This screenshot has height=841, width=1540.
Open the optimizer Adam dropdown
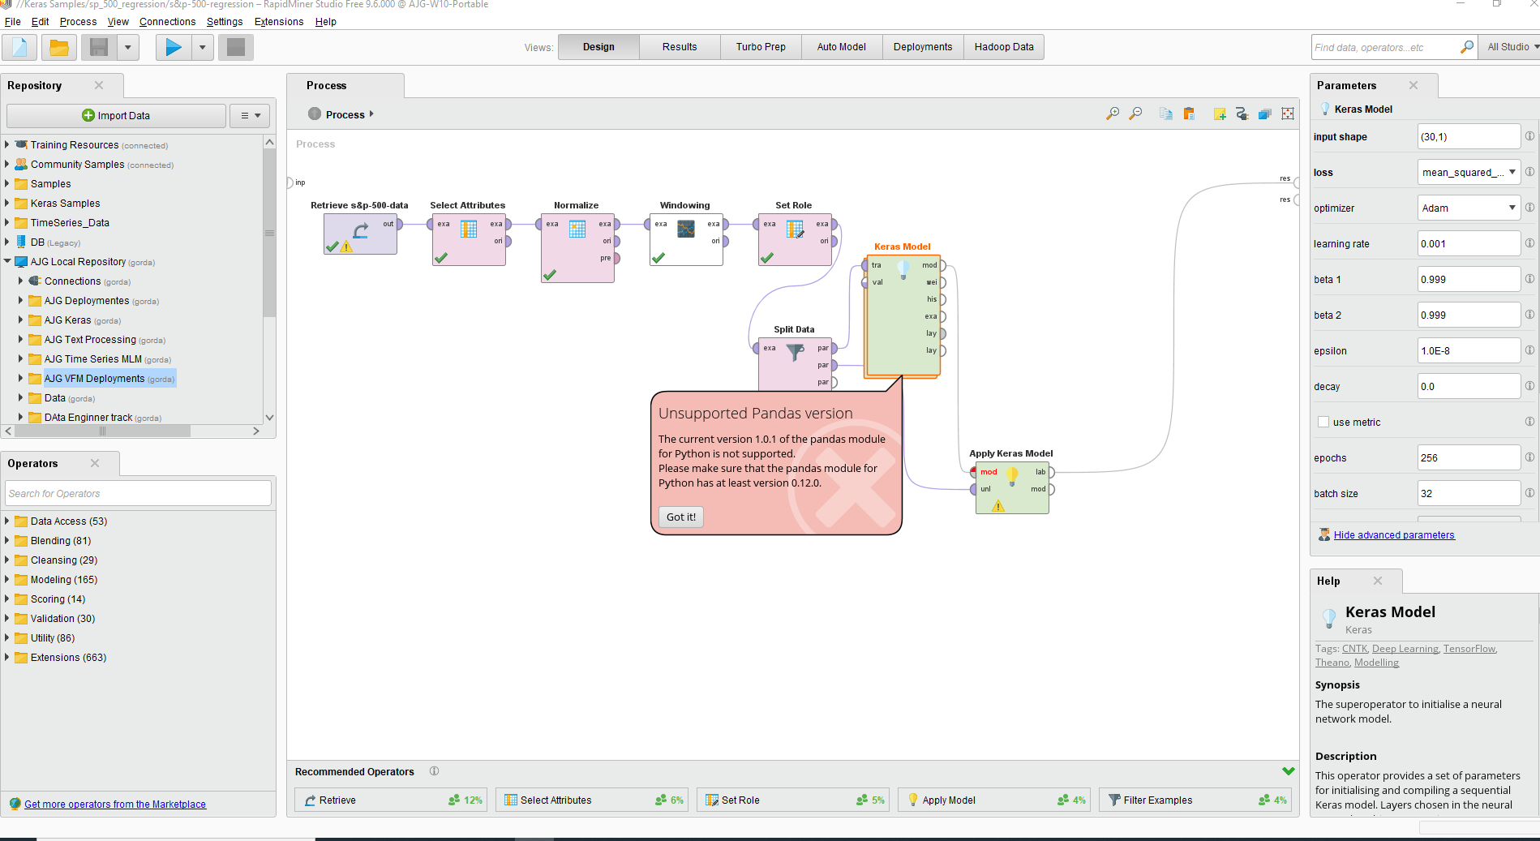[1469, 208]
